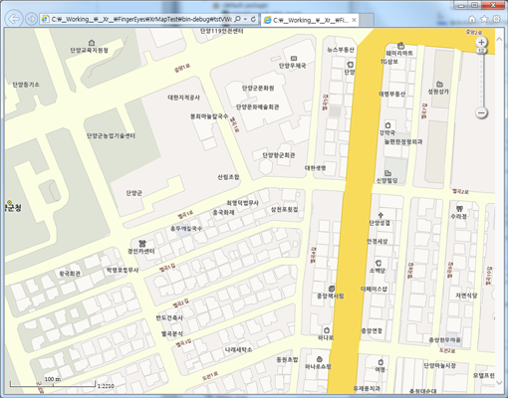This screenshot has height=398, width=508.
Task: Click the map icon above 여명
Action: coord(381,361)
